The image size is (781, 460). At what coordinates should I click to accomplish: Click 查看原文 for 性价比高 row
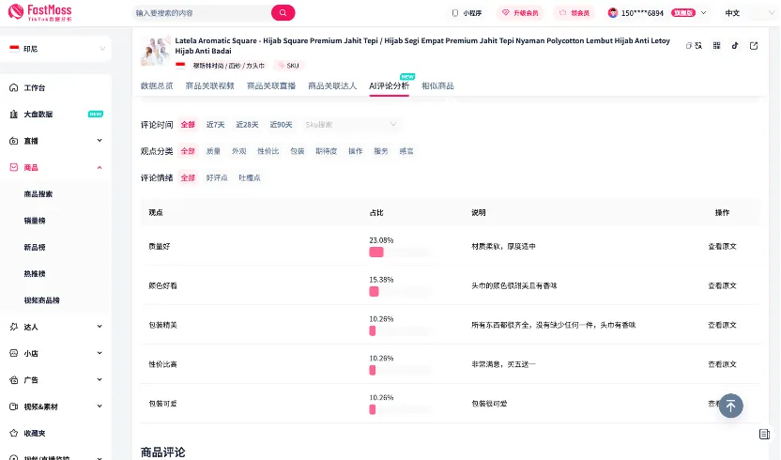722,364
